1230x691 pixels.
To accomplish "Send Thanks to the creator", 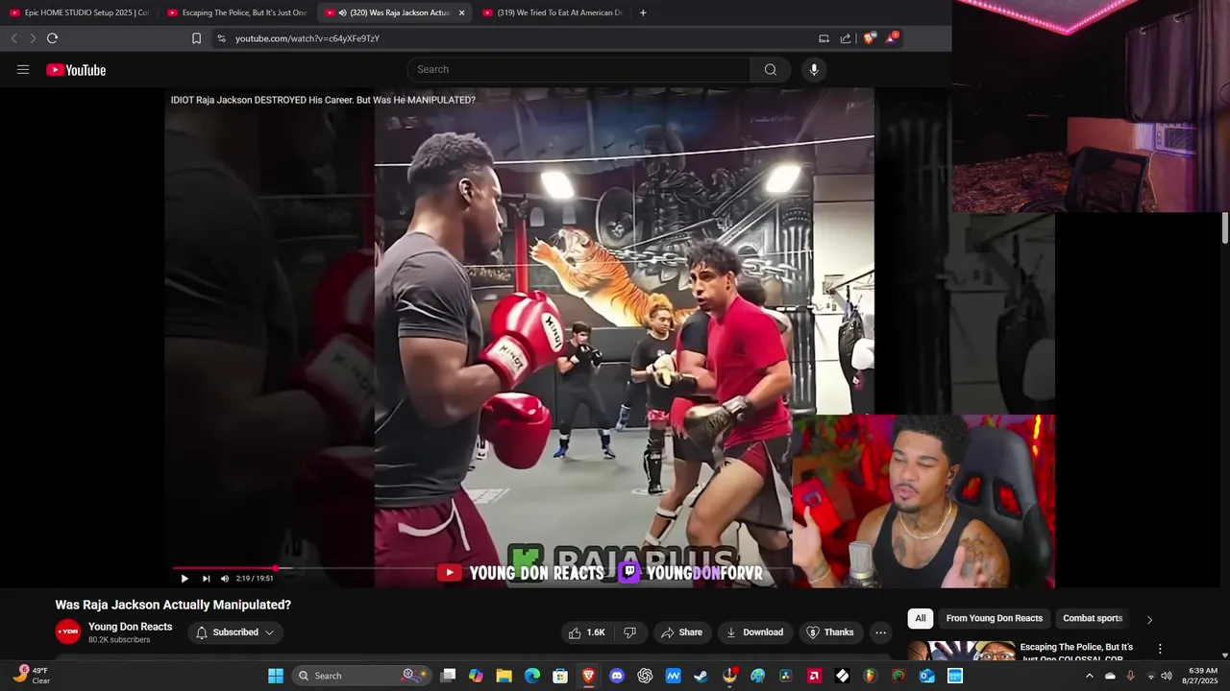I will 830,632.
